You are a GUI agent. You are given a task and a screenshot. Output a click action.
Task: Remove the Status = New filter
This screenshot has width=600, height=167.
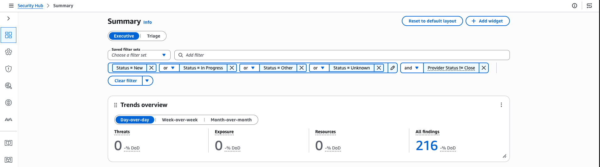[151, 68]
